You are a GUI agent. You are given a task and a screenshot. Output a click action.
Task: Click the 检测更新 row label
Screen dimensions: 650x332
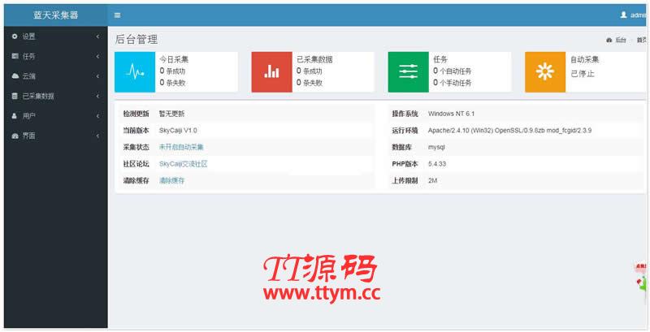136,114
